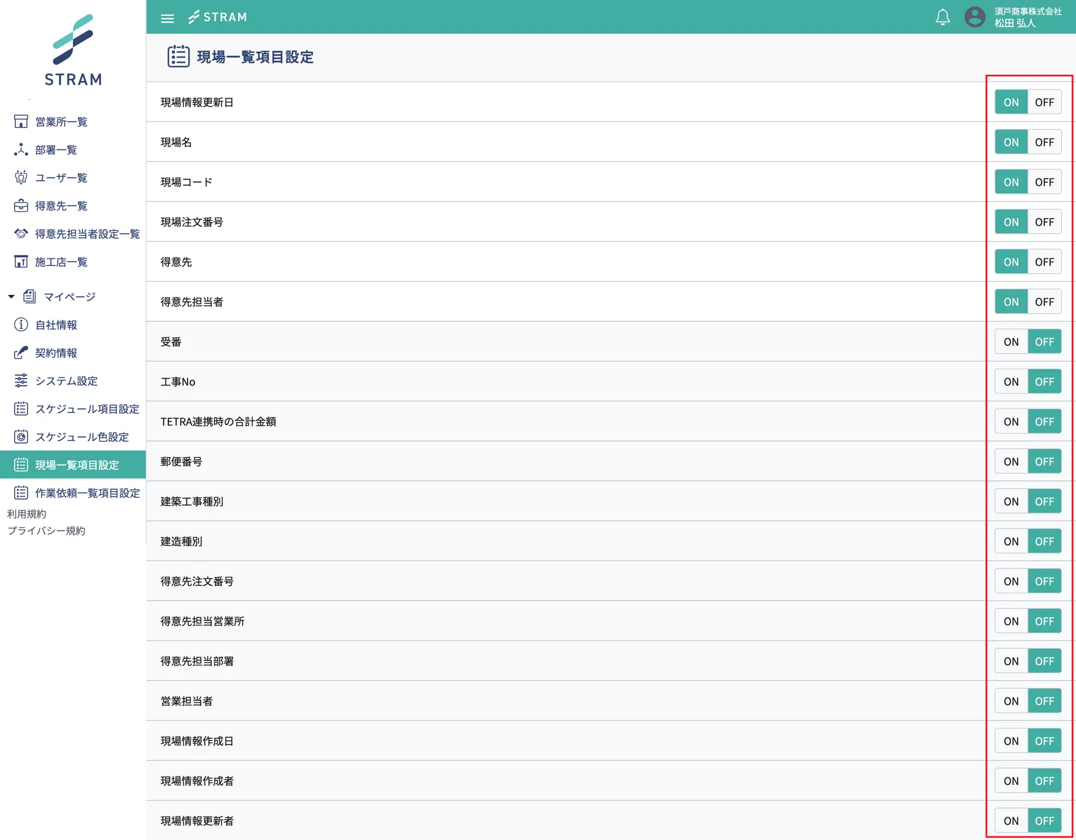Click the ユーザー一覧 people icon
Screen dimensions: 1076x840
pos(21,178)
